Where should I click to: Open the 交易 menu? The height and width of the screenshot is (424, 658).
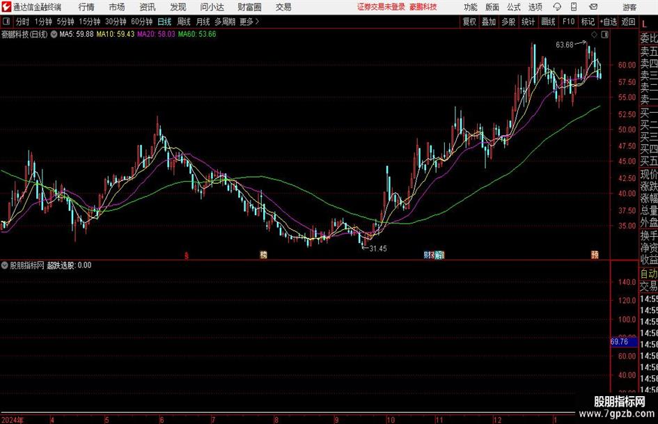click(x=283, y=7)
